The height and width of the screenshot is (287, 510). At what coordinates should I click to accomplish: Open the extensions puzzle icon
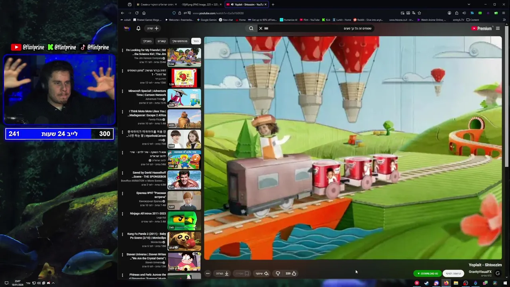(457, 13)
